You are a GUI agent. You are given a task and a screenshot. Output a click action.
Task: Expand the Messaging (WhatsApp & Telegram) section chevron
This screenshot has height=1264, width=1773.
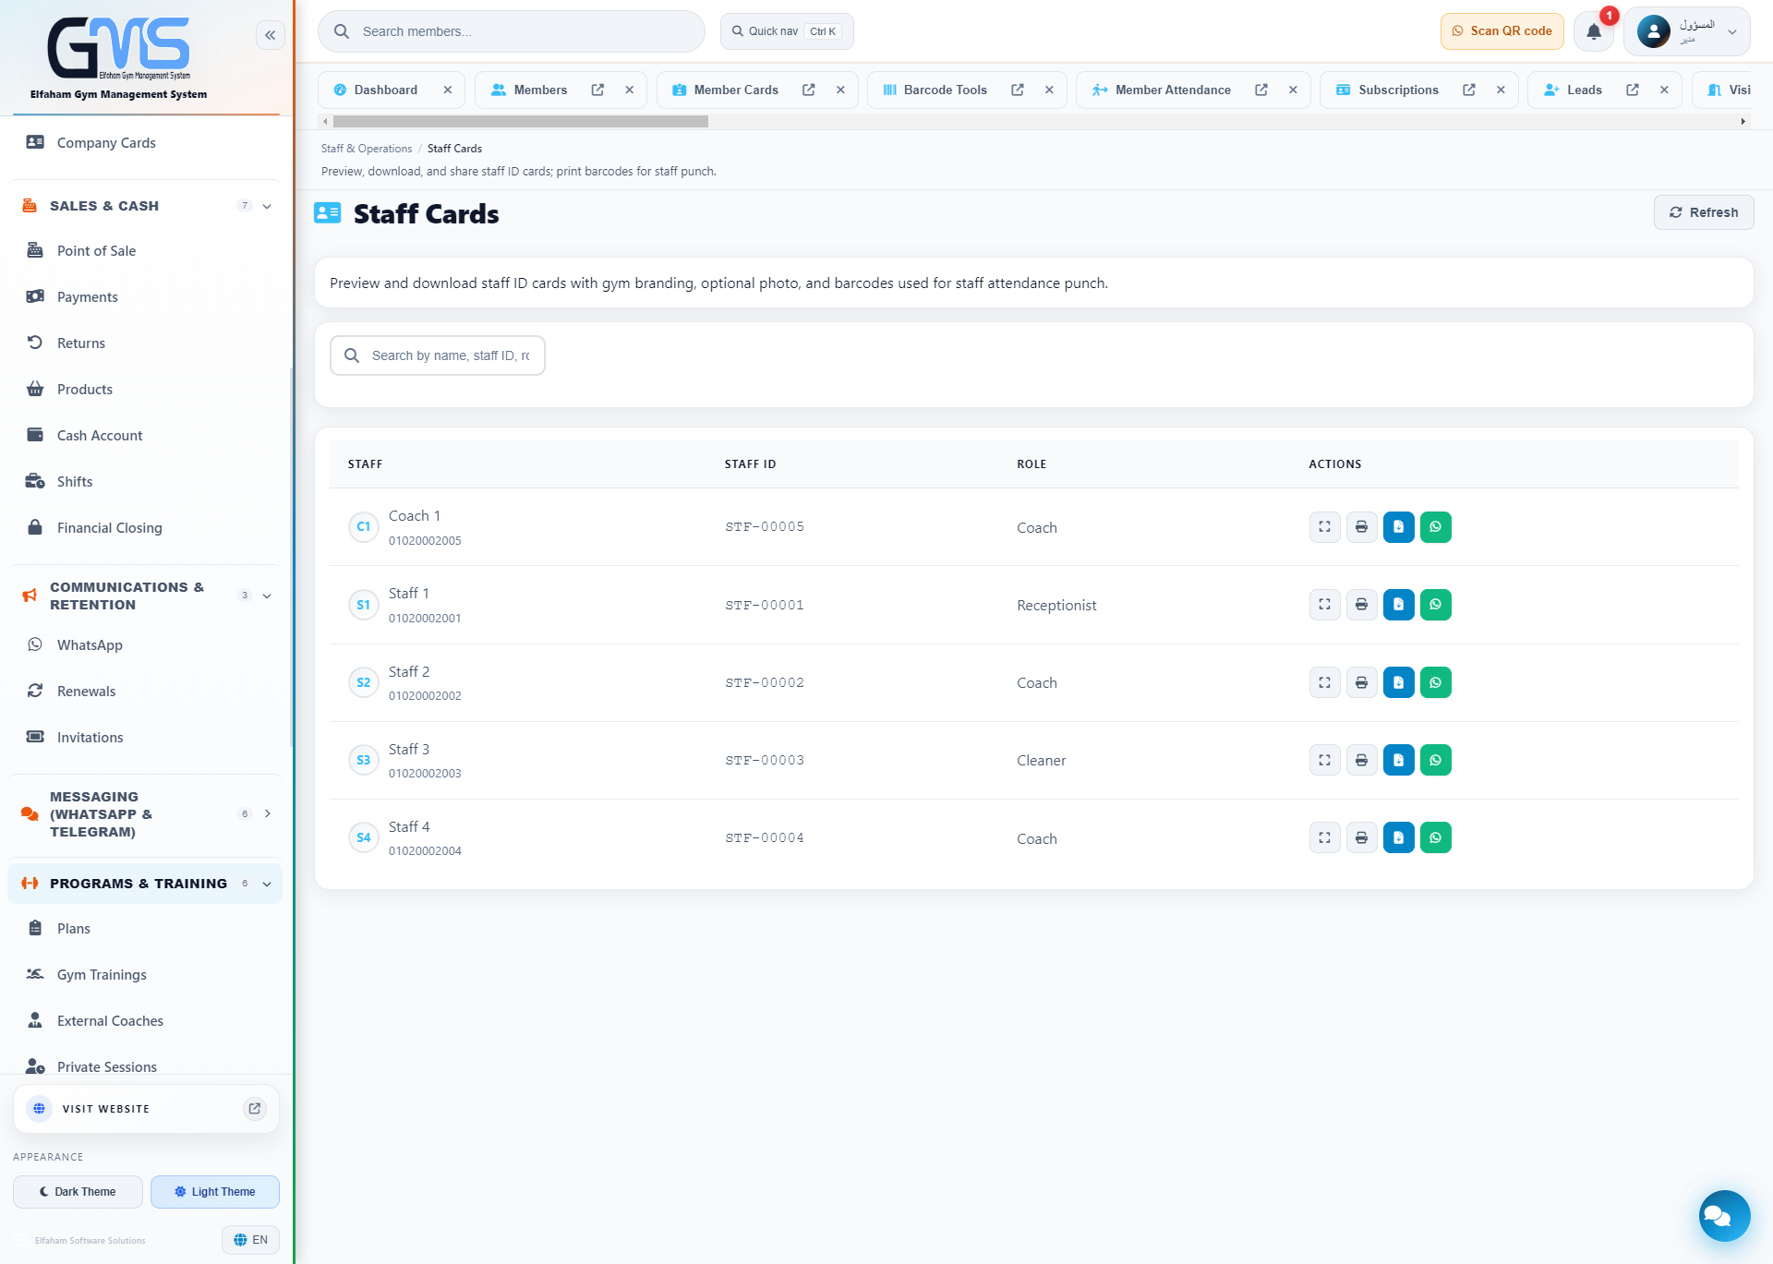click(267, 813)
